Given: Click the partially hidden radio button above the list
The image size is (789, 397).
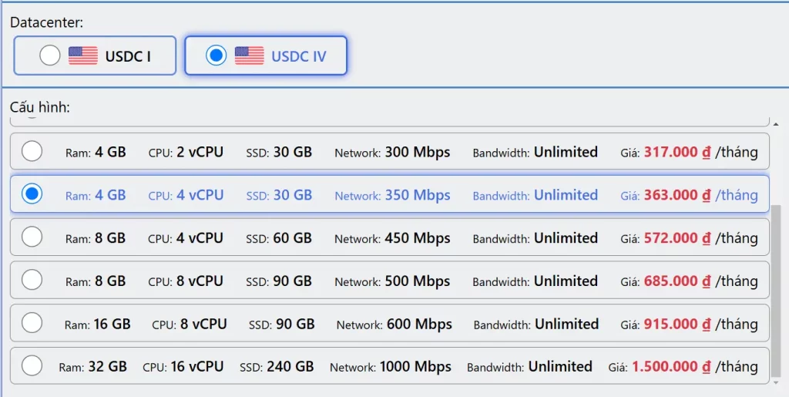Looking at the screenshot, I should tap(32, 119).
